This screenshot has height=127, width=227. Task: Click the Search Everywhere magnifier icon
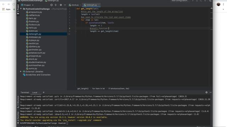click(x=210, y=1)
